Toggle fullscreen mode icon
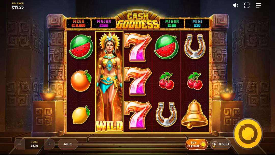275x155 pixels. coord(247,5)
